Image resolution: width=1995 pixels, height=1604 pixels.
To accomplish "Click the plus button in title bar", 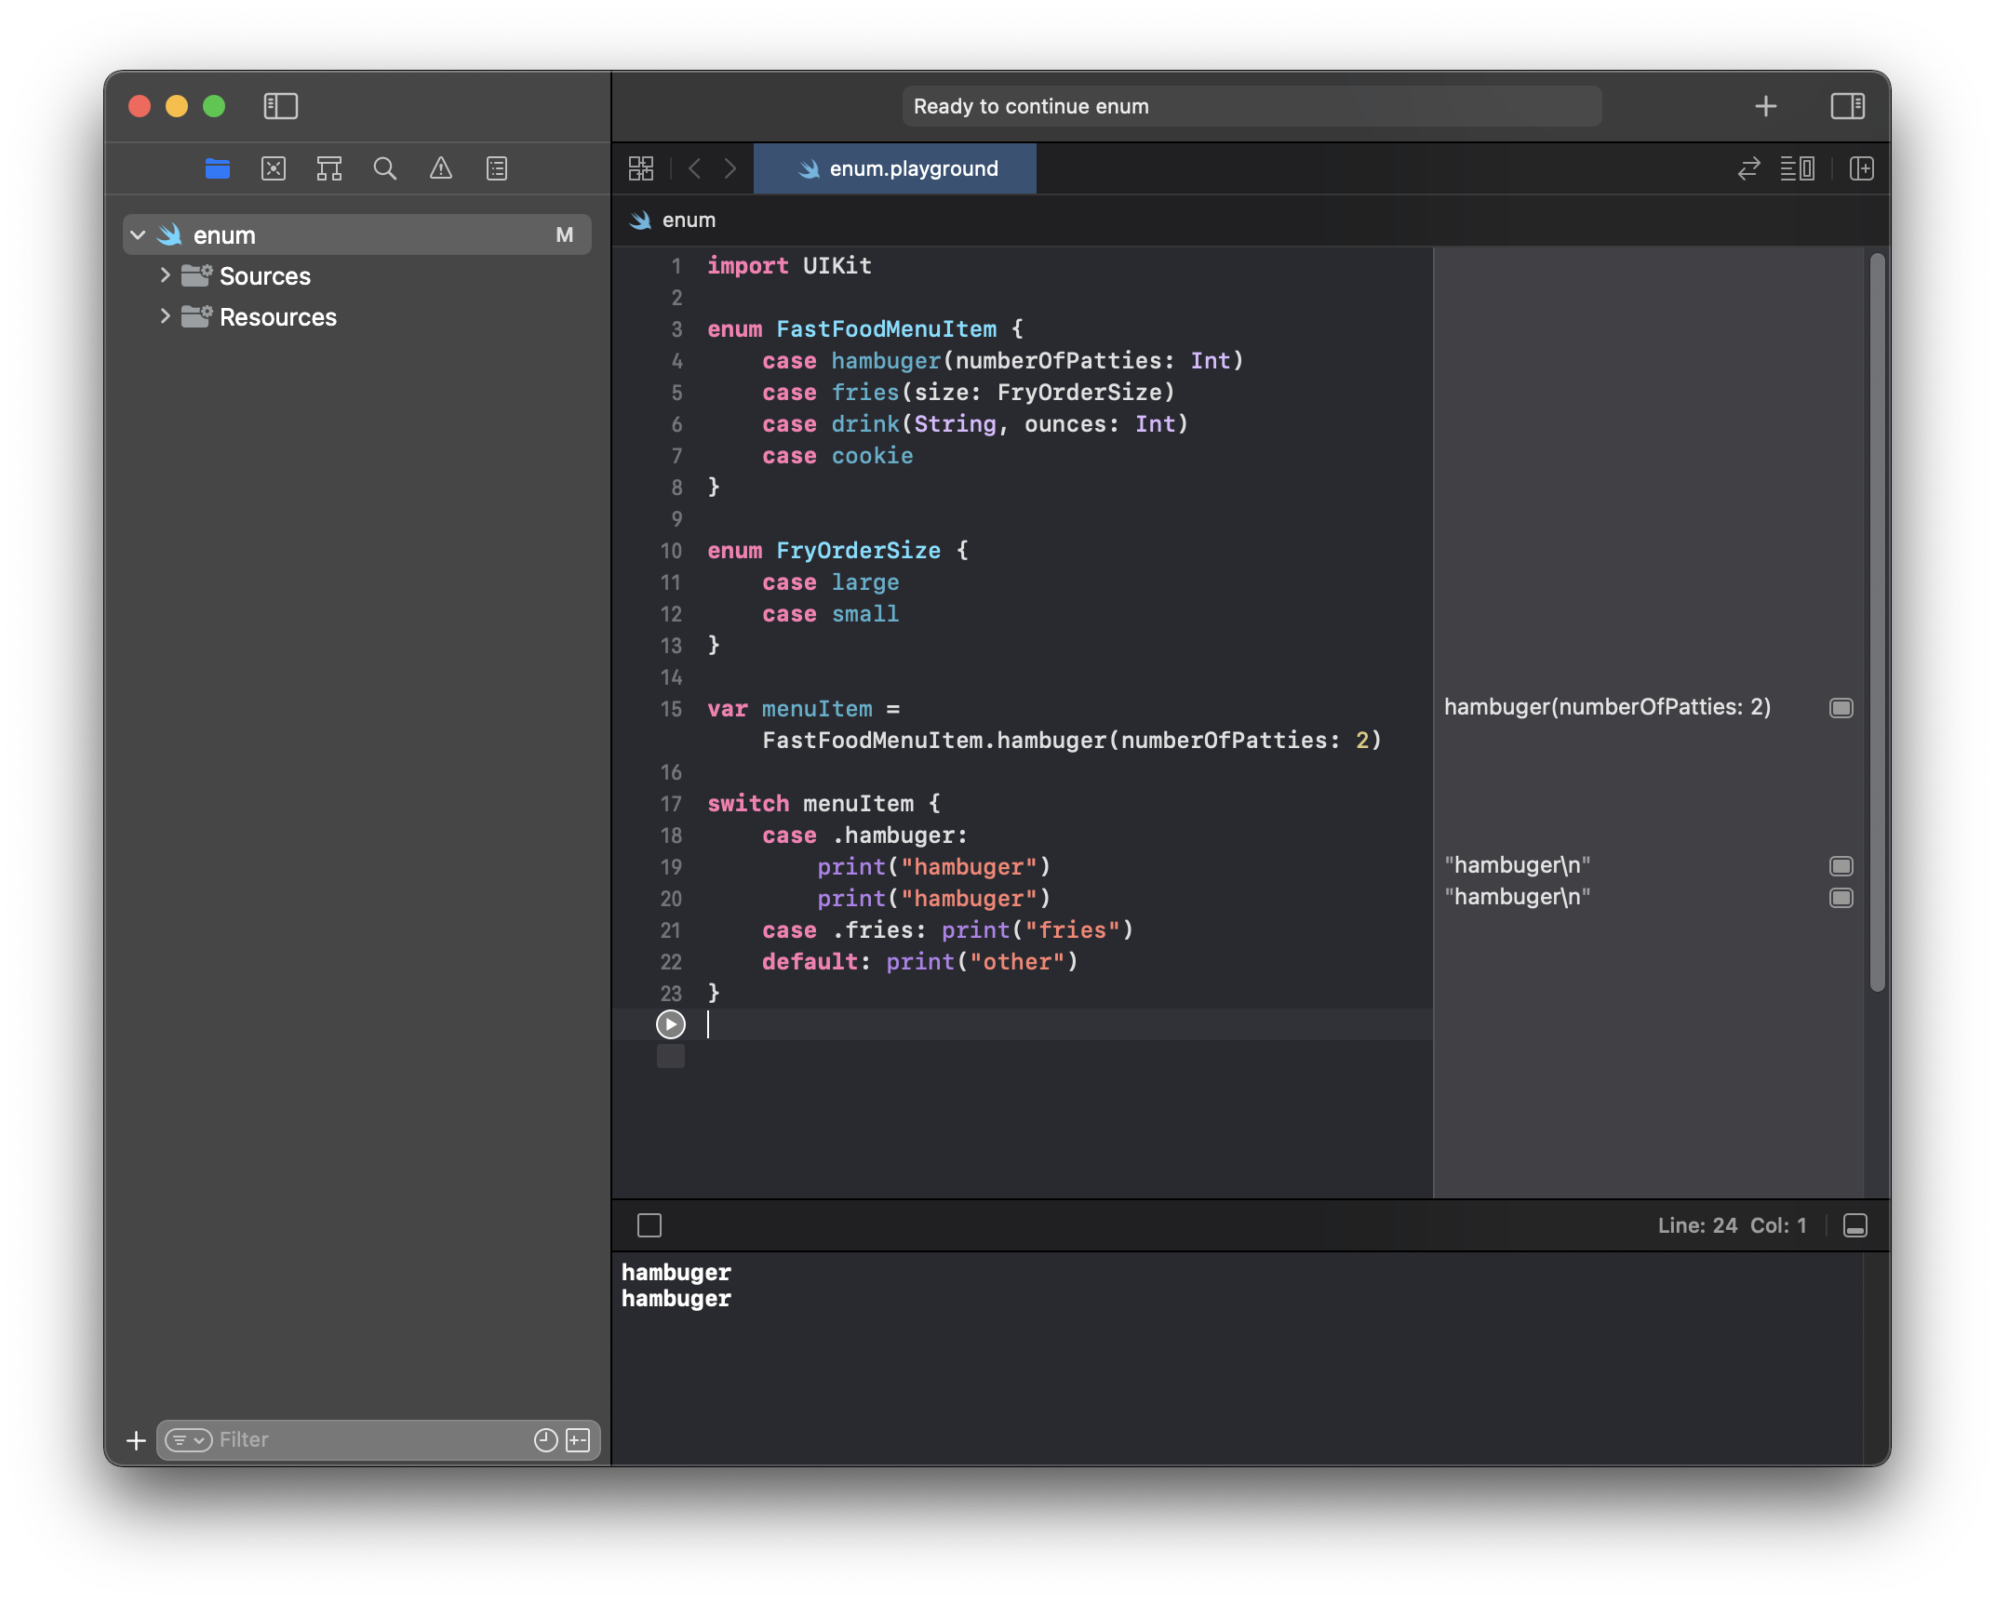I will (x=1765, y=106).
